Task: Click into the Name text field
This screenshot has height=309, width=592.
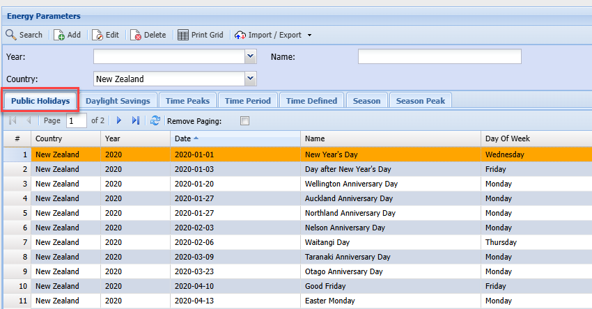Action: (439, 56)
